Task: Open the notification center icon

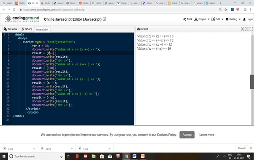Action: pos(249,157)
